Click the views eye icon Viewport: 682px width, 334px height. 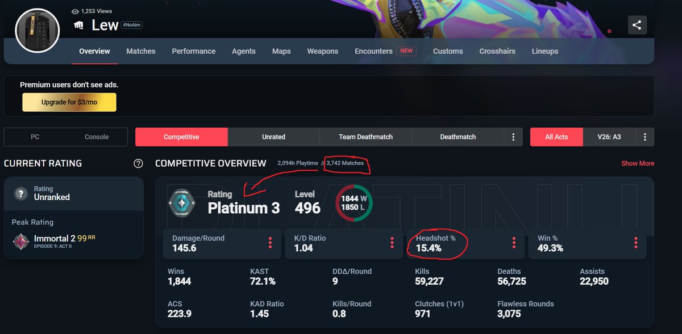[75, 11]
